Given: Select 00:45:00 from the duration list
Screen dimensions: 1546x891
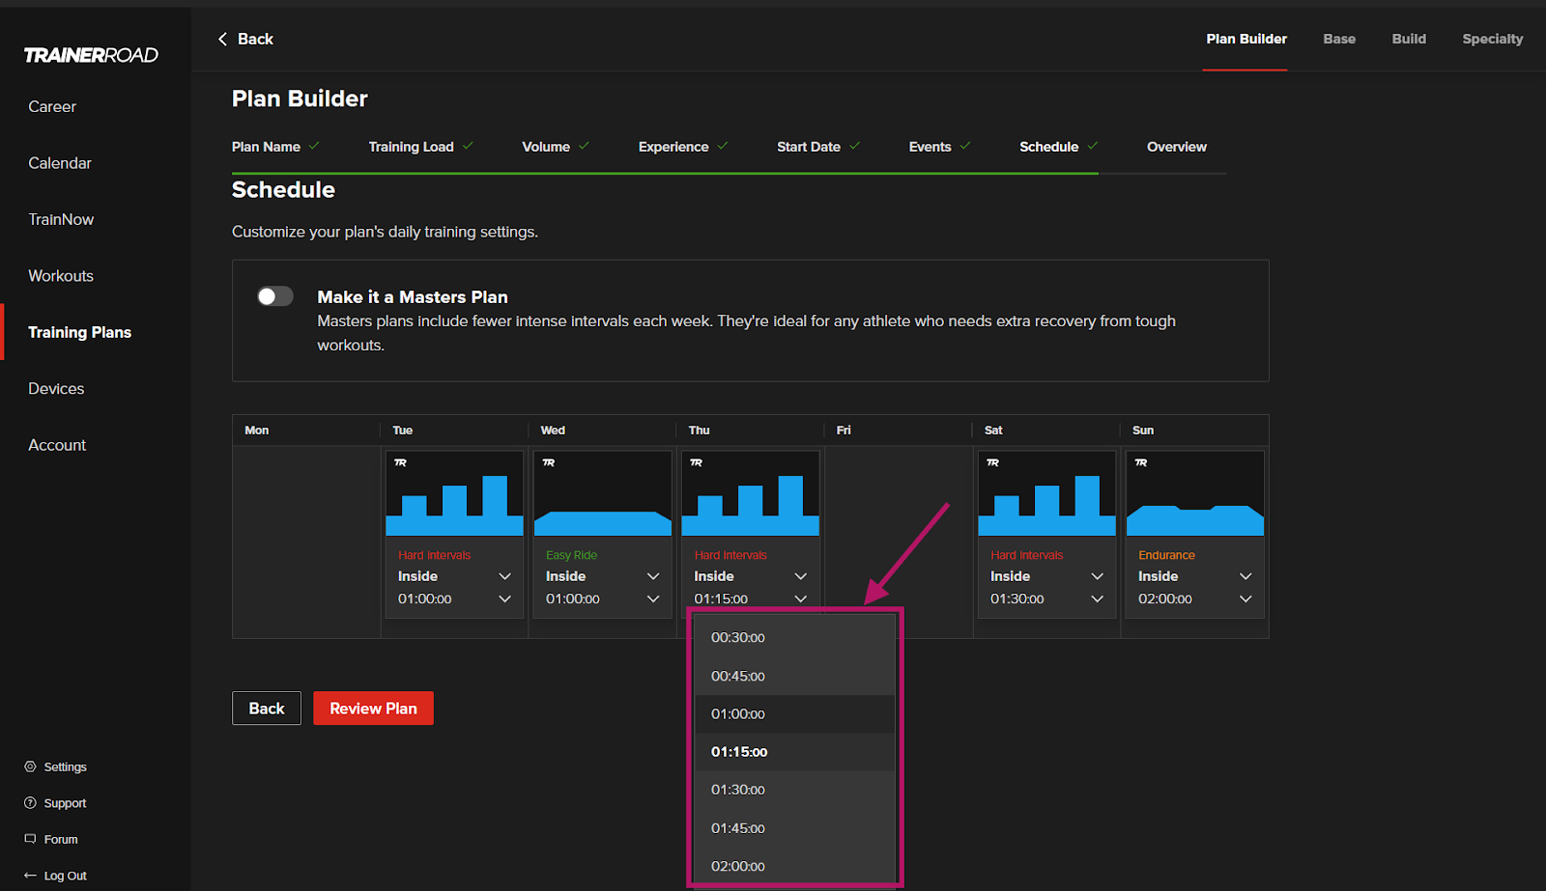Looking at the screenshot, I should click(x=794, y=677).
